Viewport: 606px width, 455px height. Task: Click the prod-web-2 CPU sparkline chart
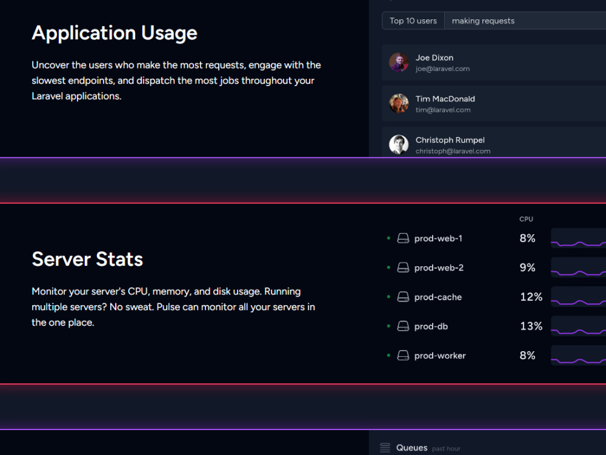pyautogui.click(x=579, y=268)
